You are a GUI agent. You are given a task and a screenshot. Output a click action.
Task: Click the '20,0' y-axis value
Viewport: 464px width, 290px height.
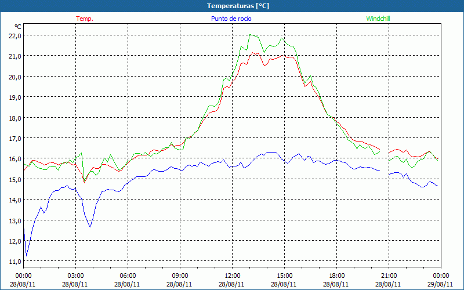coord(15,77)
